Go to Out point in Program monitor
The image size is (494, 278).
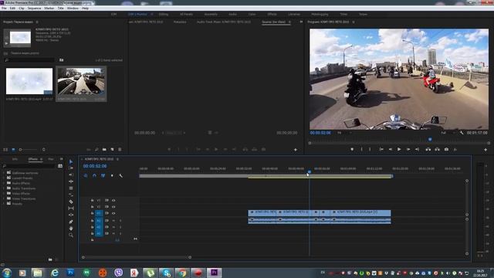(417, 149)
